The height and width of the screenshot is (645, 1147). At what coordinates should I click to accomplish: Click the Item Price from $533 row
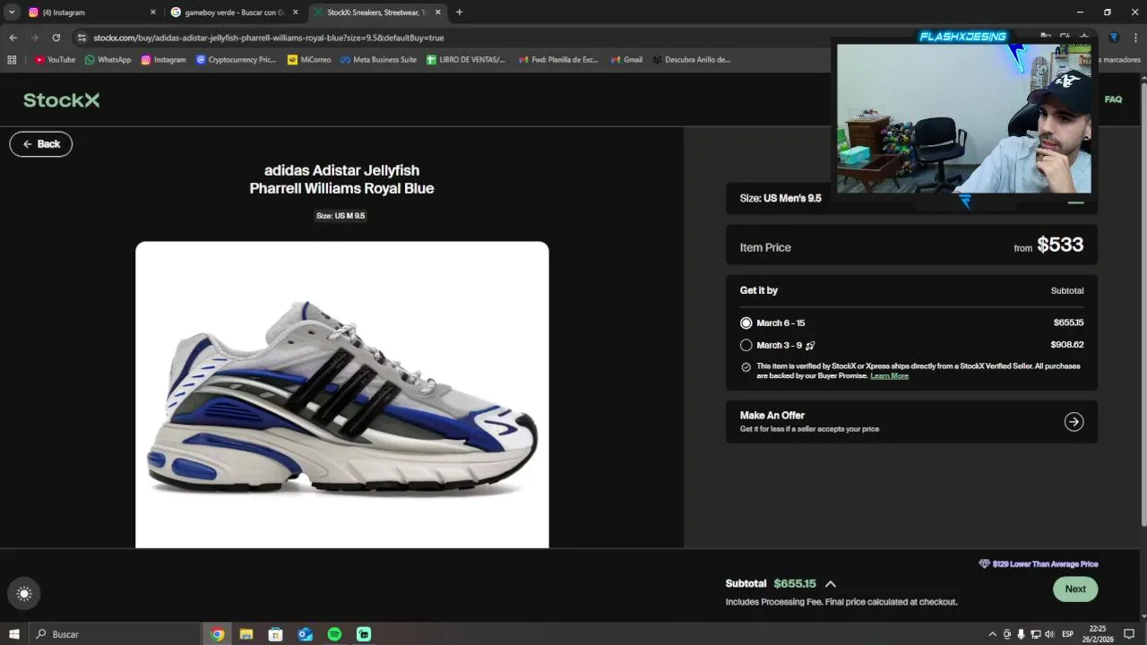tap(911, 245)
